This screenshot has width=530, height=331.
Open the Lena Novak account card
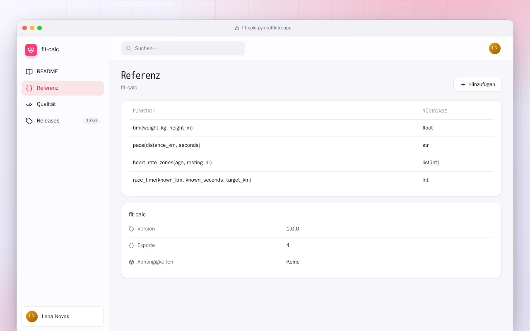63,317
